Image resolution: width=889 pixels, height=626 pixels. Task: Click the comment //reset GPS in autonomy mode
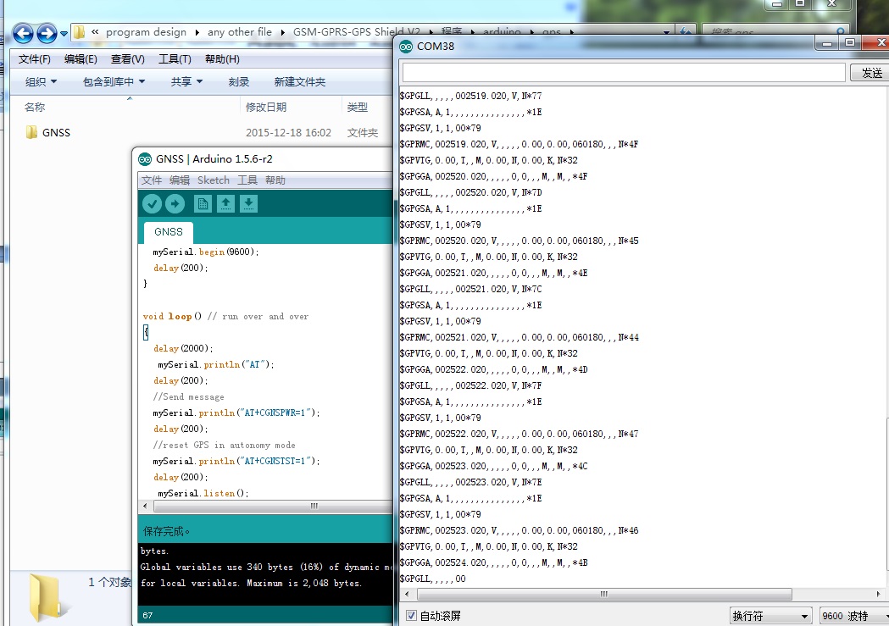(x=224, y=446)
